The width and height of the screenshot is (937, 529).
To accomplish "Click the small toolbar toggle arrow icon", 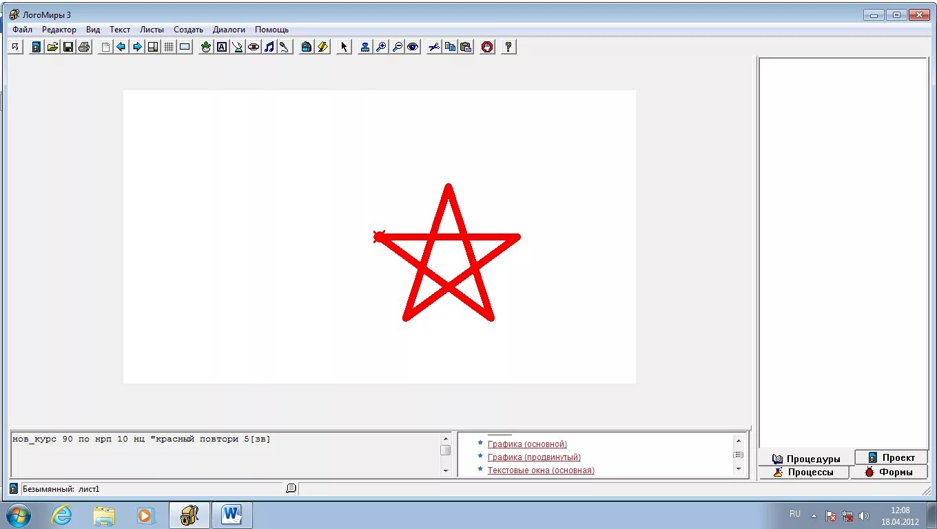I will [x=15, y=47].
